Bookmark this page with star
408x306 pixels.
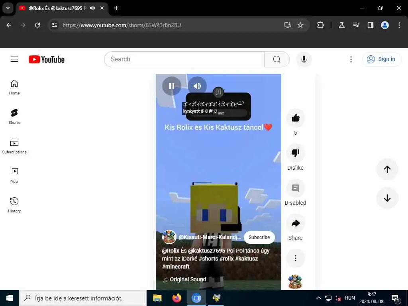tap(300, 25)
